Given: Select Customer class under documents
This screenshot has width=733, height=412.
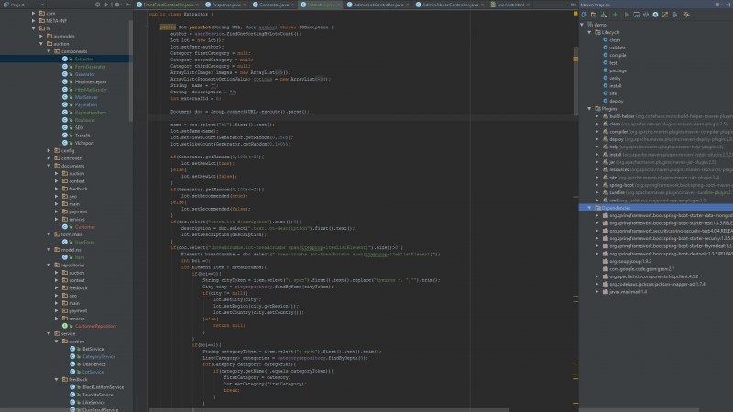Looking at the screenshot, I should [84, 227].
